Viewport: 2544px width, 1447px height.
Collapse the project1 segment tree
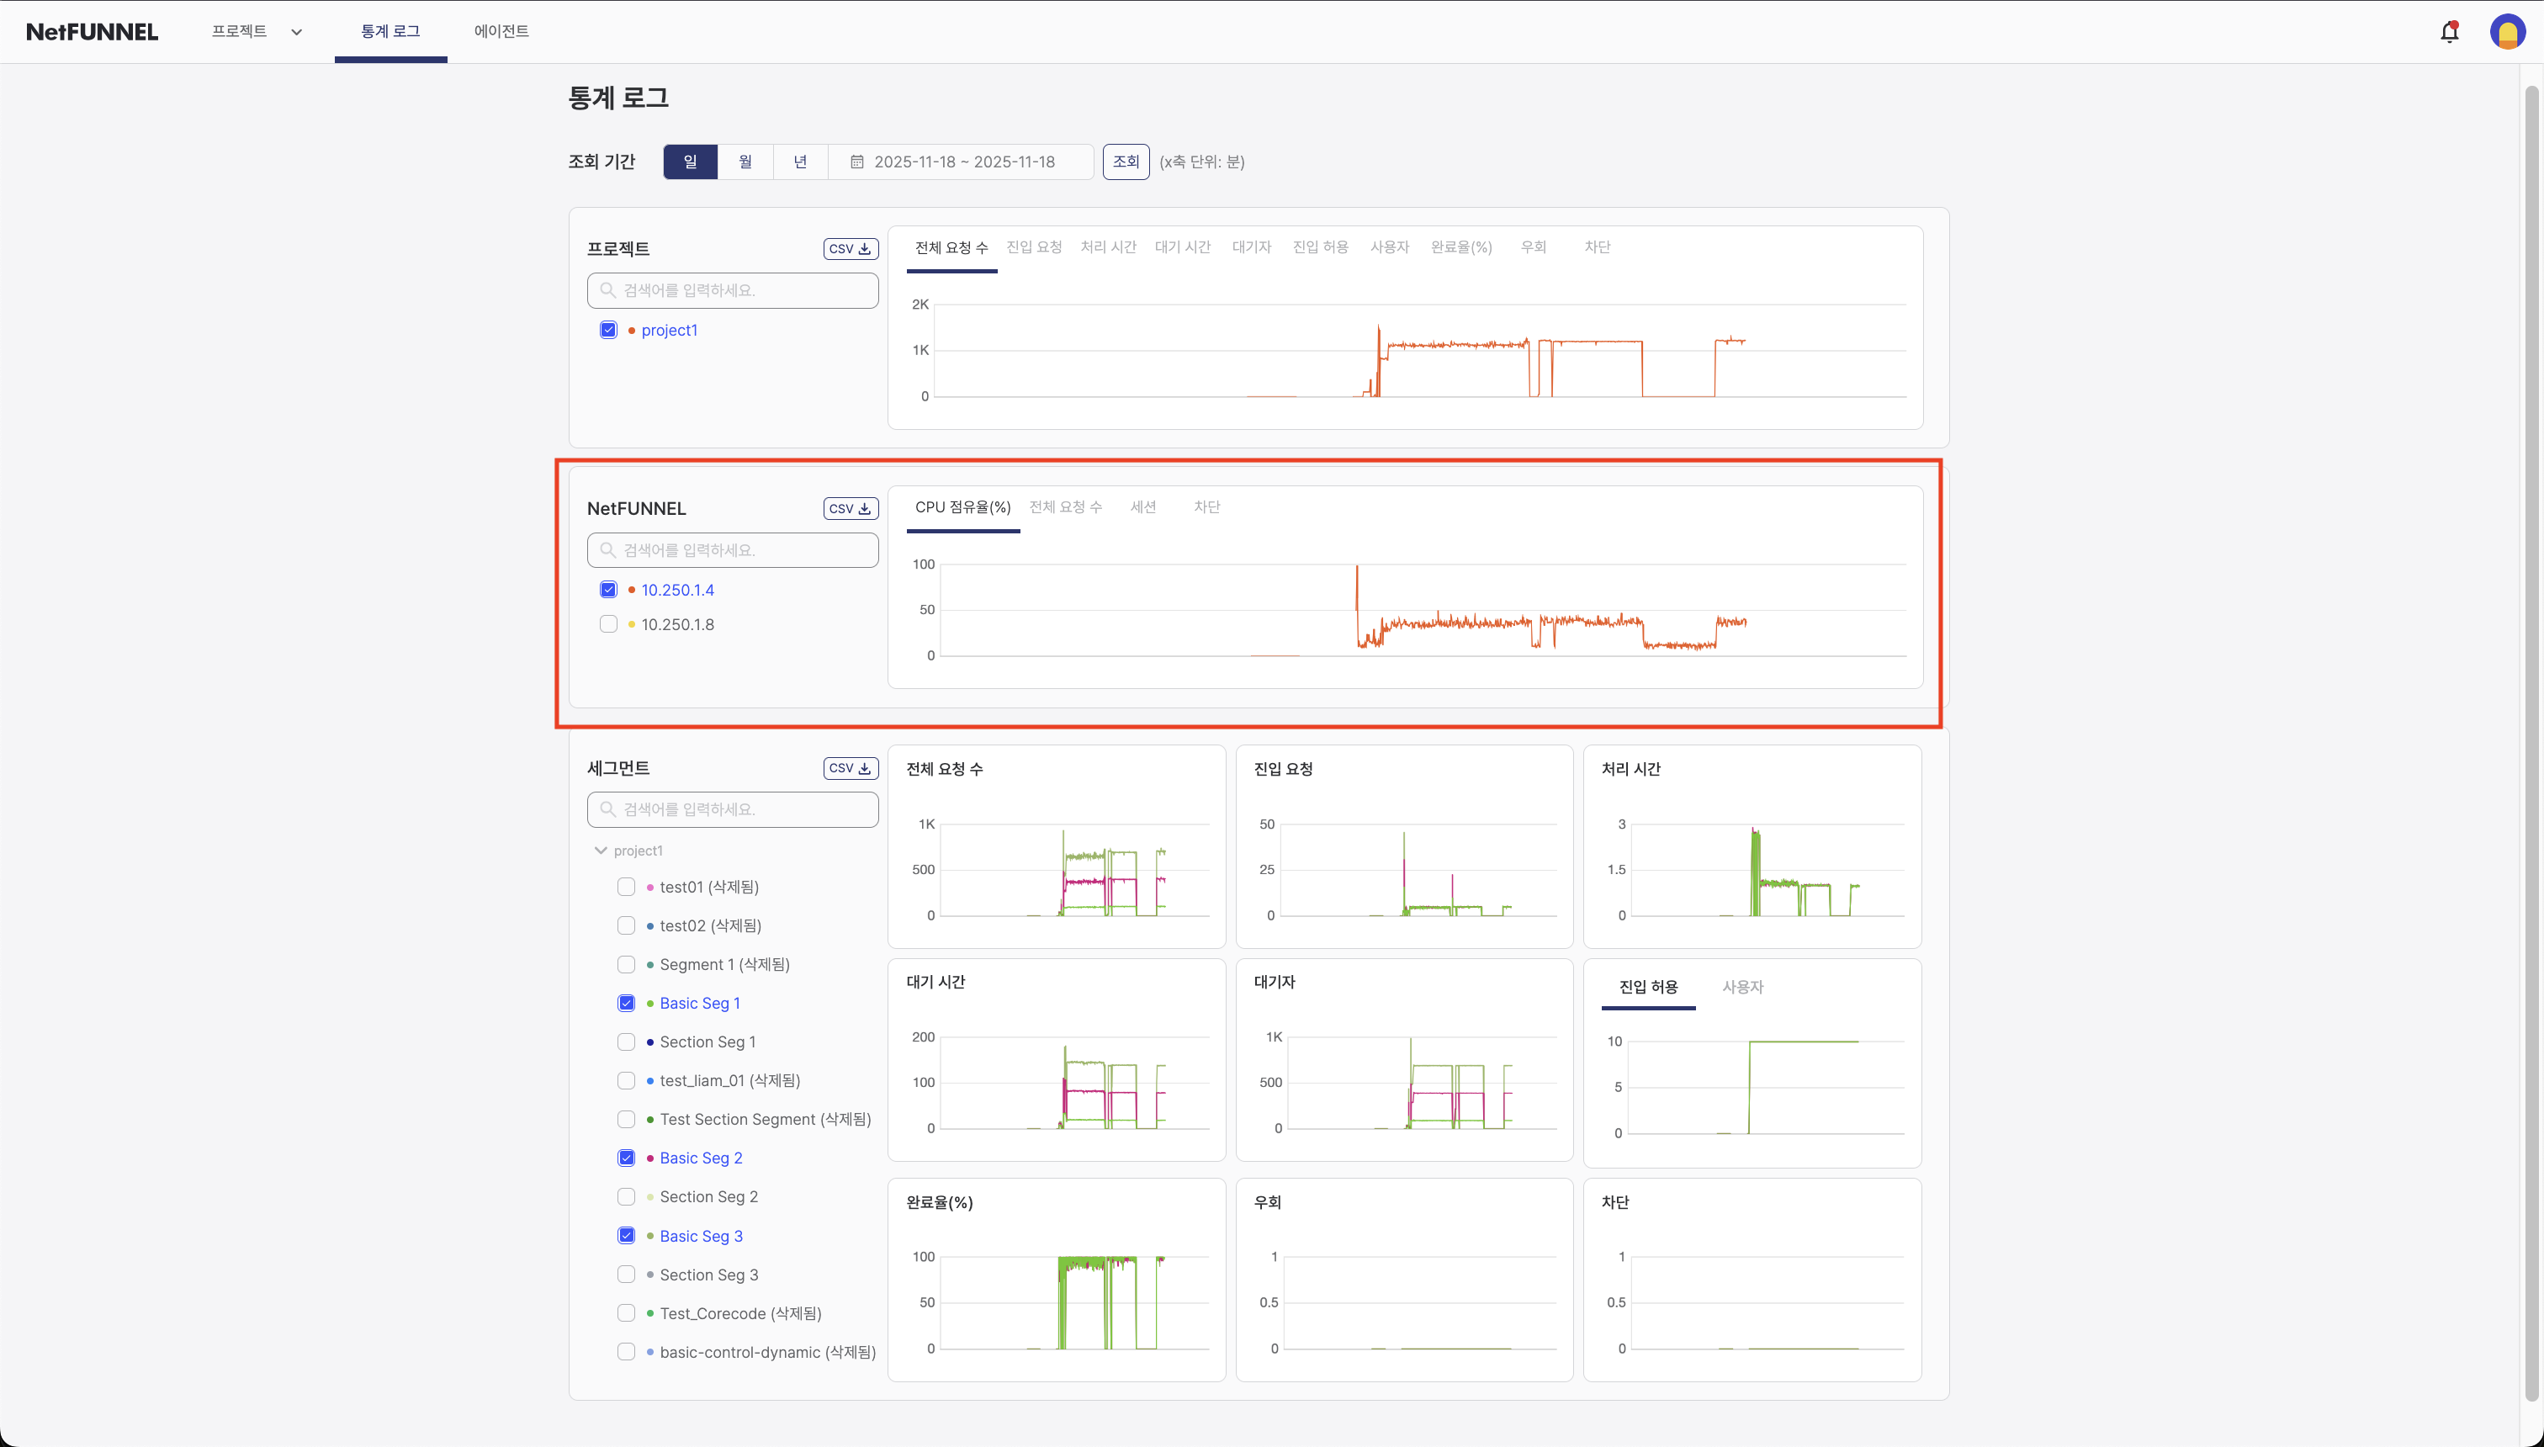[600, 850]
